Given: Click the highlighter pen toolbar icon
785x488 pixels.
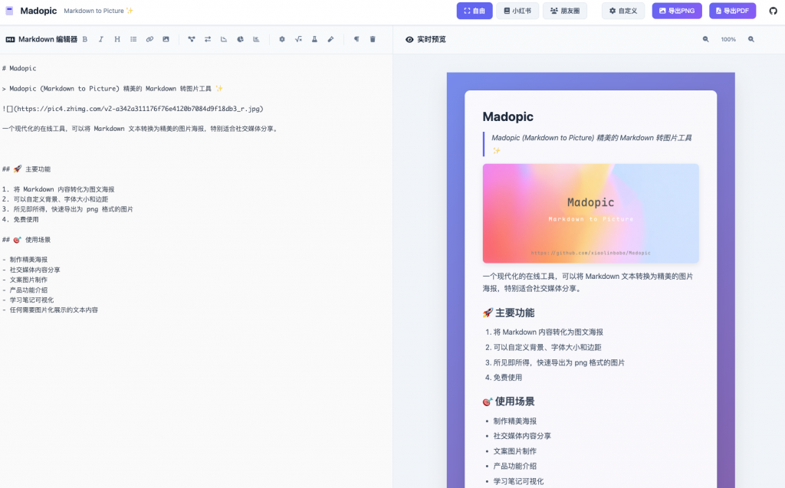Looking at the screenshot, I should 331,39.
